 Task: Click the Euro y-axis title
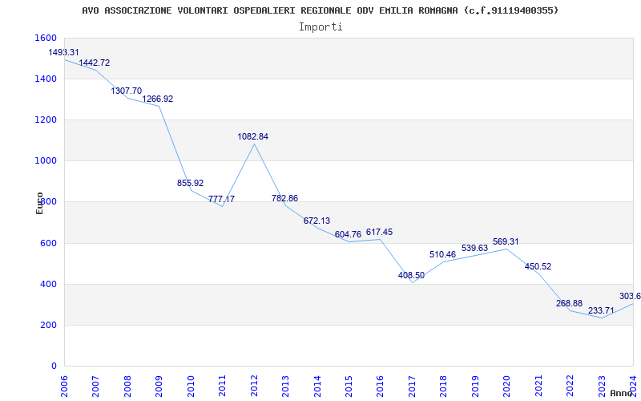pos(39,204)
